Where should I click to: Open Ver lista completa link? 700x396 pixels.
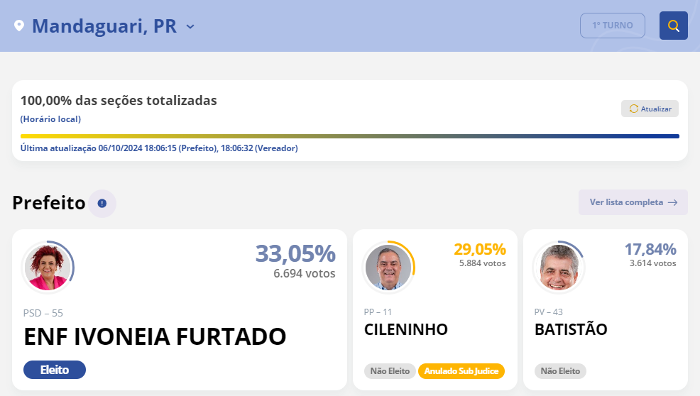(626, 202)
